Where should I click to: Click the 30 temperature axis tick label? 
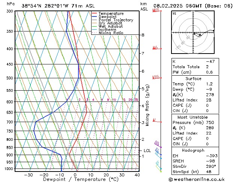pos(122,175)
